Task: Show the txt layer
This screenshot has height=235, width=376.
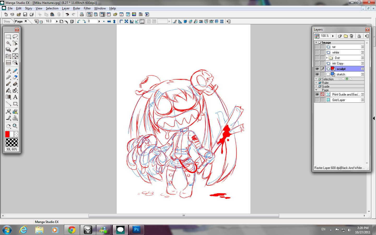Action: (x=317, y=47)
